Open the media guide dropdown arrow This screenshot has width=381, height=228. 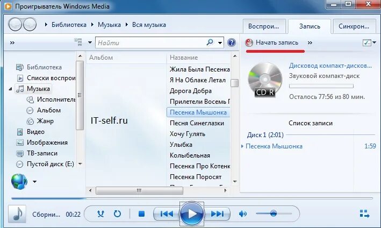tap(35, 182)
